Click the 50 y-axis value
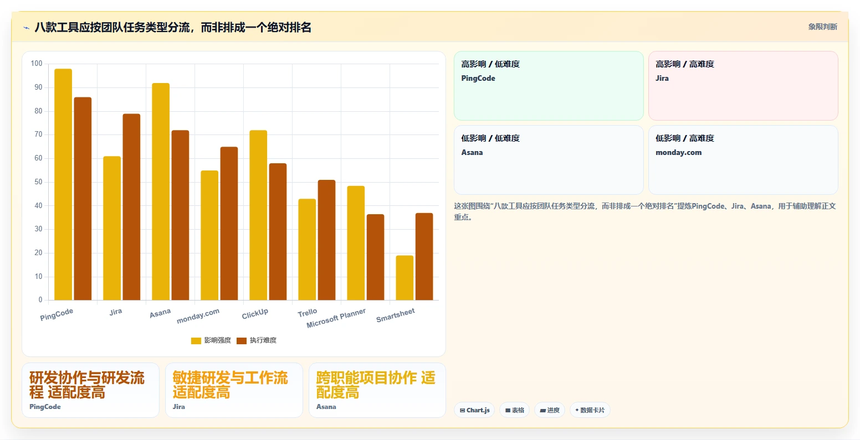 coord(38,182)
